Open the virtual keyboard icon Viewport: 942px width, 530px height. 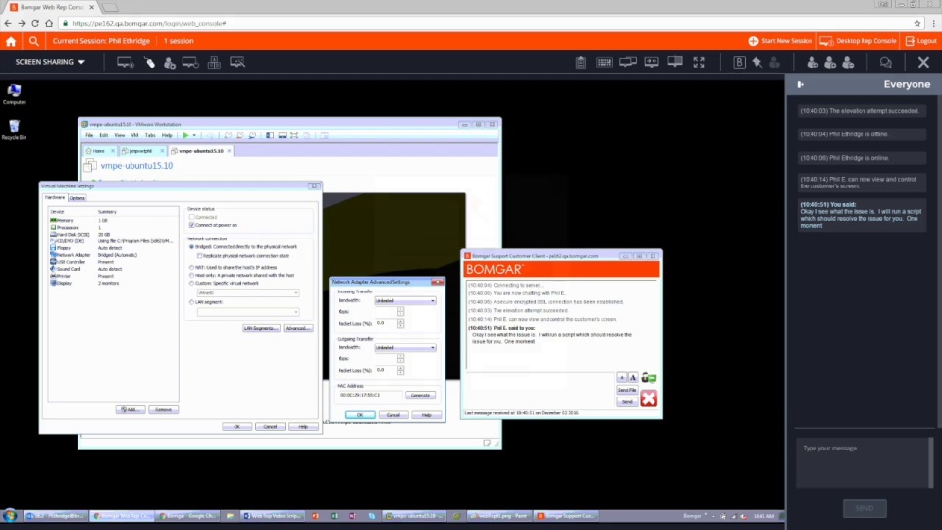(603, 63)
